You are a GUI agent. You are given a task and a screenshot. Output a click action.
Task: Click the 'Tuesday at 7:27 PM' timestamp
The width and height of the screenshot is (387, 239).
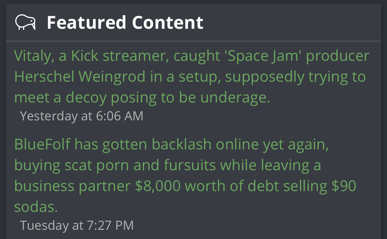(77, 225)
